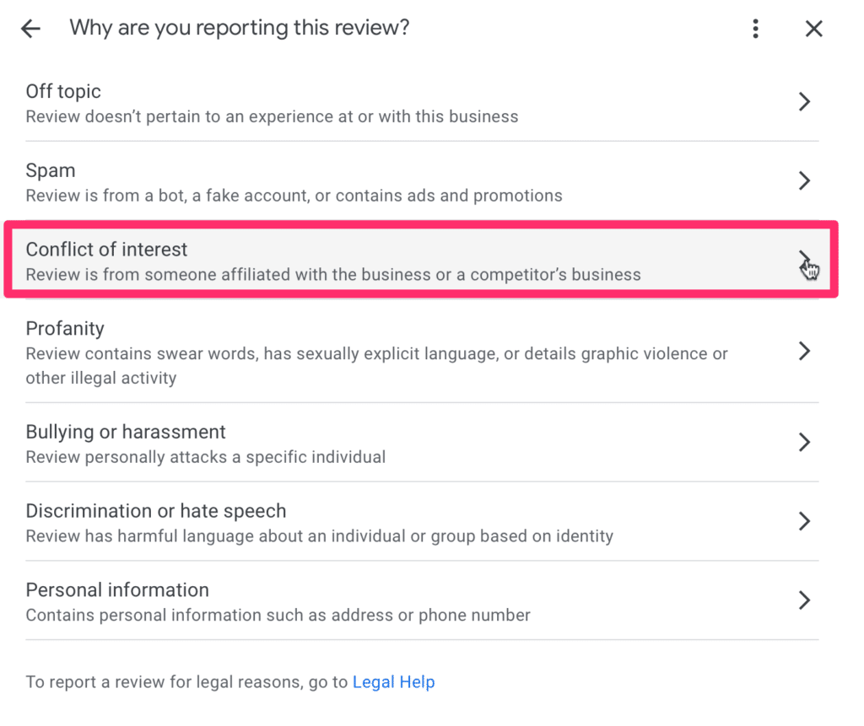
Task: Select the 'Off topic' reason title
Action: (63, 91)
